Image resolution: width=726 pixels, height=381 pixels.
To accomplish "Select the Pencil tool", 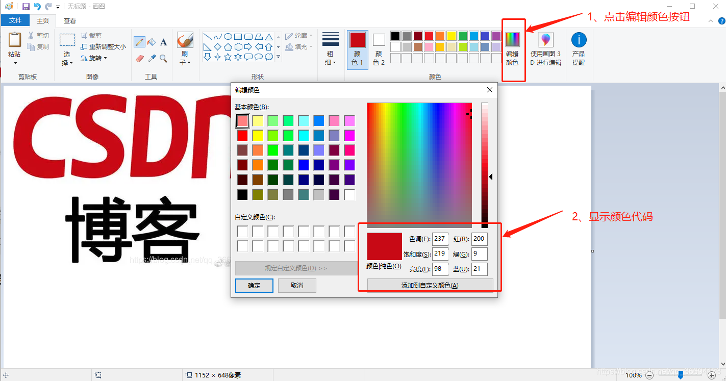I will pyautogui.click(x=139, y=42).
